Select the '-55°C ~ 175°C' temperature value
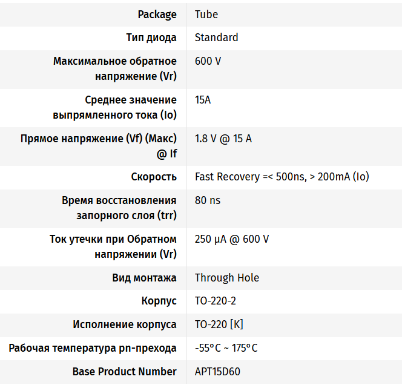402x385 pixels. tap(226, 348)
